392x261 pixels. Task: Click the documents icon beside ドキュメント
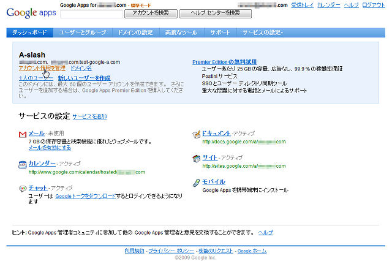[196, 134]
